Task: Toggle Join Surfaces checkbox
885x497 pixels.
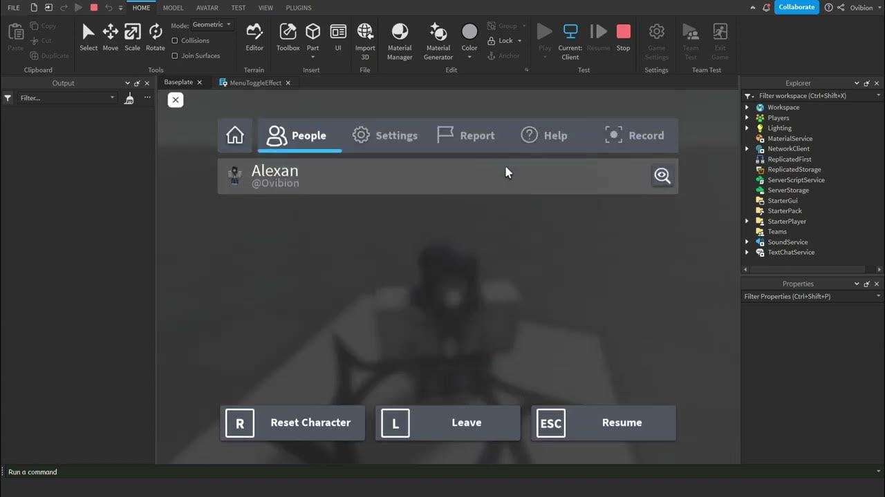Action: [x=175, y=56]
